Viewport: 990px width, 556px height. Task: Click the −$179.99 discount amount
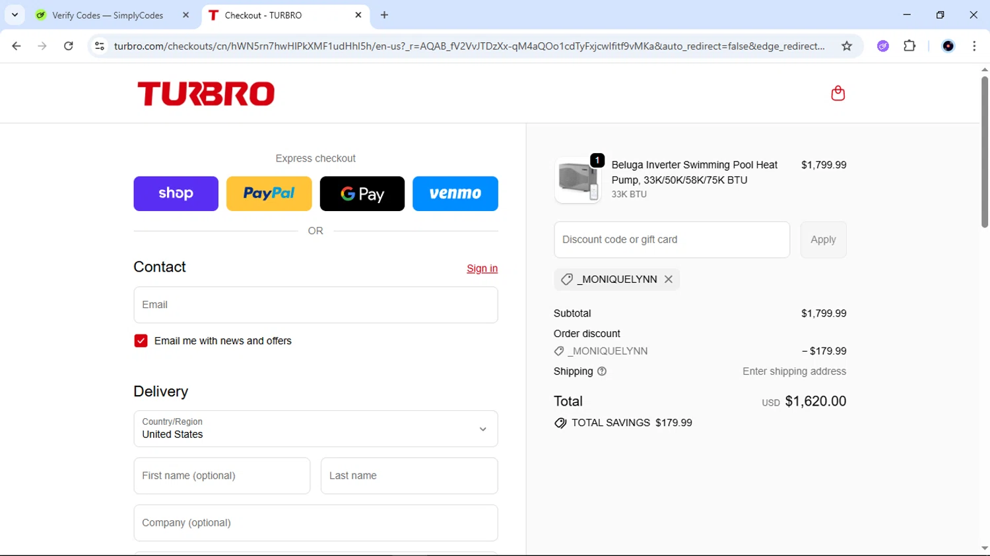pyautogui.click(x=824, y=351)
